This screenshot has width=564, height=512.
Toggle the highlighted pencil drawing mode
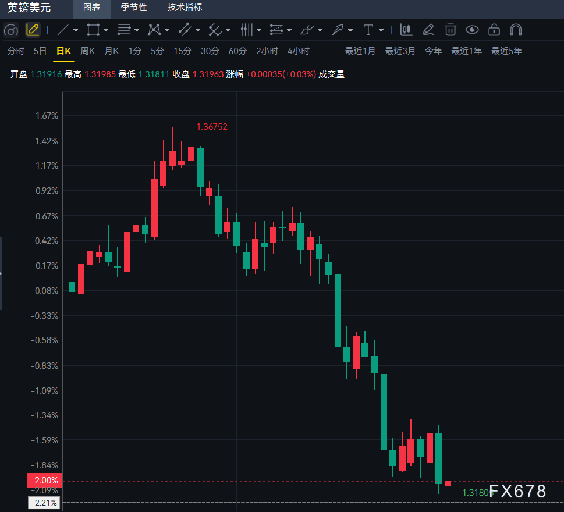coord(33,30)
